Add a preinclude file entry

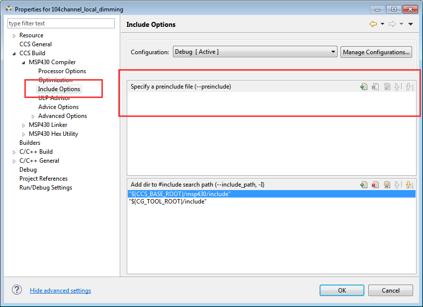click(x=364, y=87)
